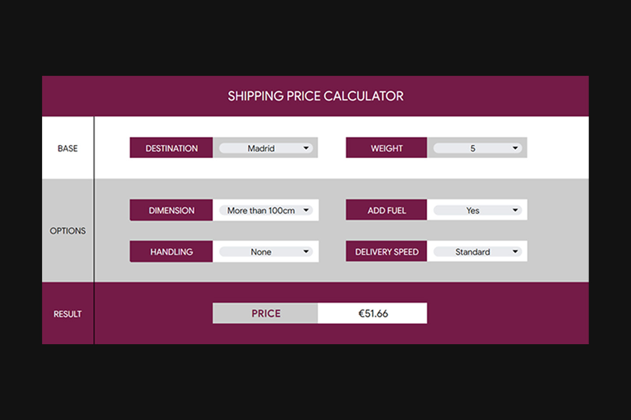Image resolution: width=631 pixels, height=420 pixels.
Task: Click the DELIVERY SPEED label
Action: 386,252
